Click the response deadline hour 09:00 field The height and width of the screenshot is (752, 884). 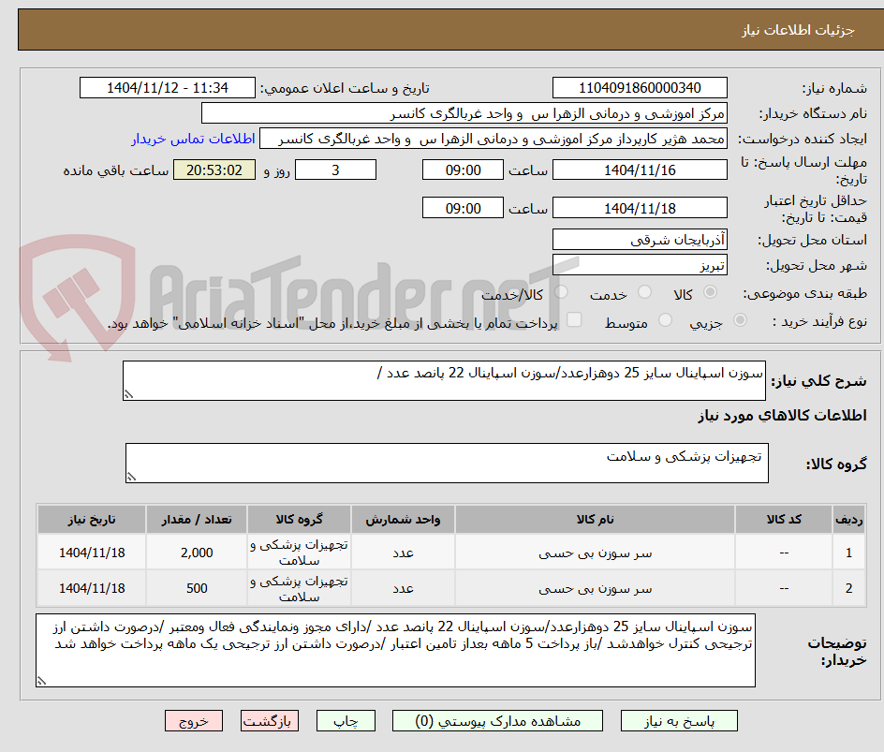(x=463, y=170)
